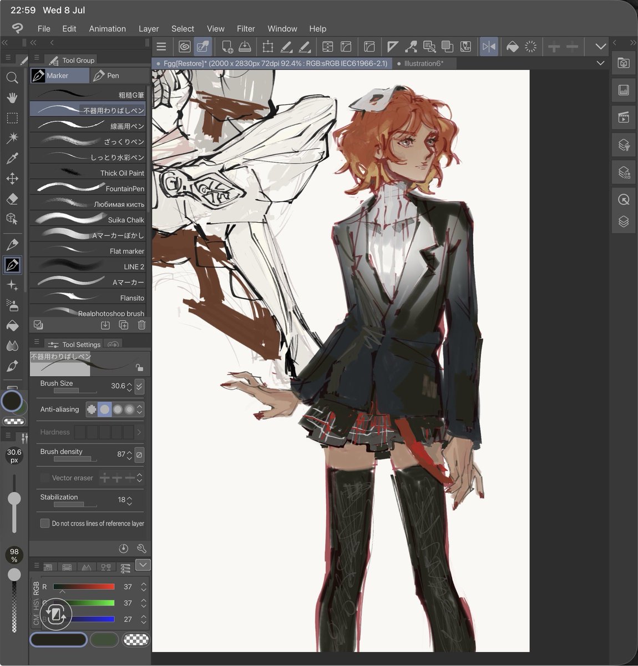638x666 pixels.
Task: Open the color panel menu dropdown arrow
Action: point(143,565)
